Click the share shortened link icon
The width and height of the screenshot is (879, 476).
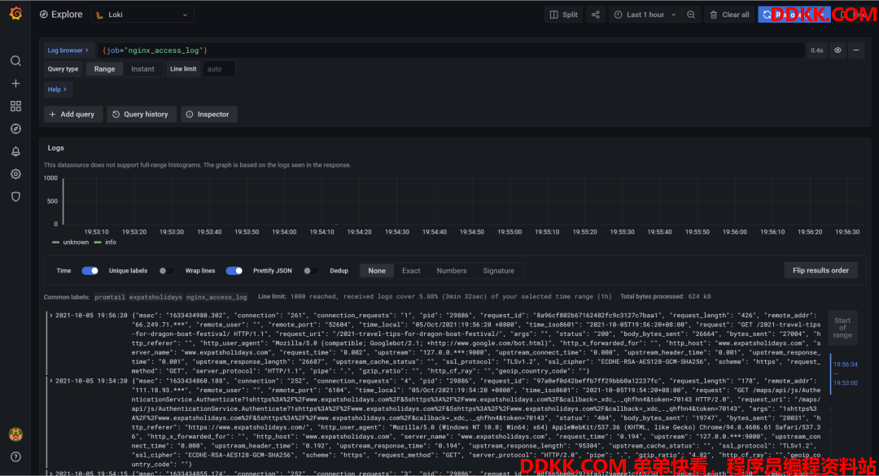tap(595, 15)
